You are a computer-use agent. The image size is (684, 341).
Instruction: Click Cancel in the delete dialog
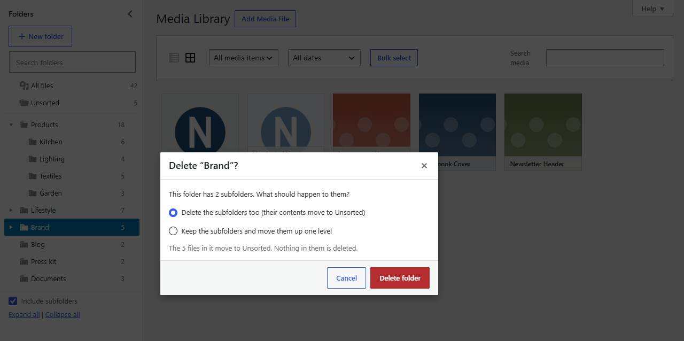pyautogui.click(x=346, y=278)
